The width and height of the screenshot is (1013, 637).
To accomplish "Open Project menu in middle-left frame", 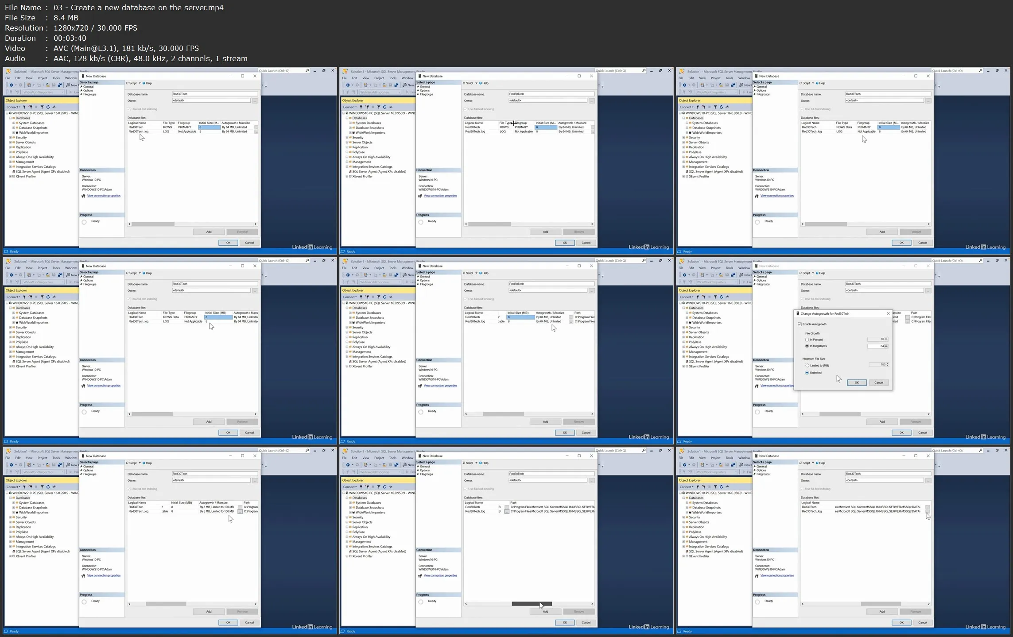I will click(x=43, y=268).
